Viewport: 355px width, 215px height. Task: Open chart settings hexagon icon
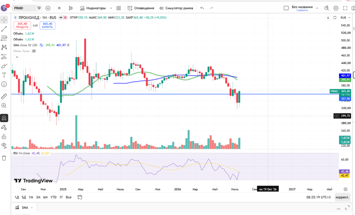click(336, 8)
